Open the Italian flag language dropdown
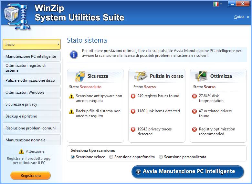 (218, 4)
